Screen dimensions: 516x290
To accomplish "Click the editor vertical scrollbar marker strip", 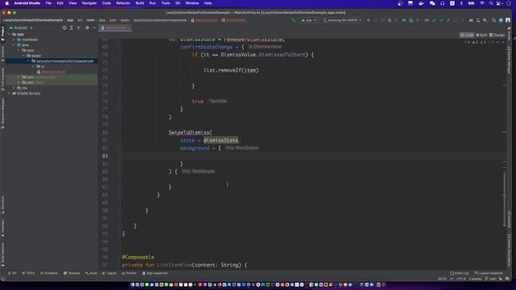I will (x=505, y=155).
